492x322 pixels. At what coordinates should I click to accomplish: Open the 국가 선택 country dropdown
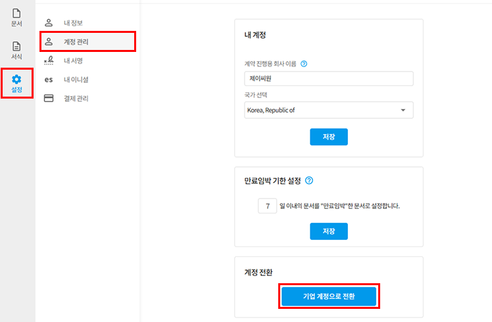tap(328, 110)
